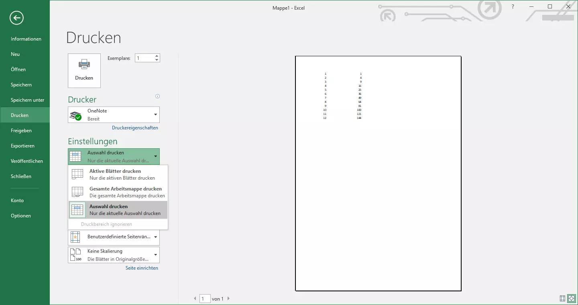Click Schließen in the sidebar
Viewport: 578px width, 305px height.
coord(25,176)
